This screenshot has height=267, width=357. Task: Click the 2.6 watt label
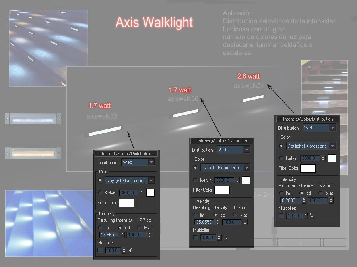tap(248, 76)
